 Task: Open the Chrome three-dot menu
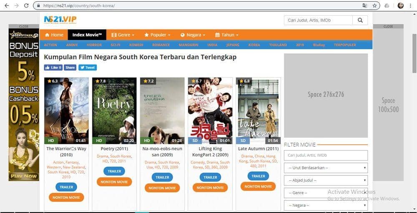(412, 6)
